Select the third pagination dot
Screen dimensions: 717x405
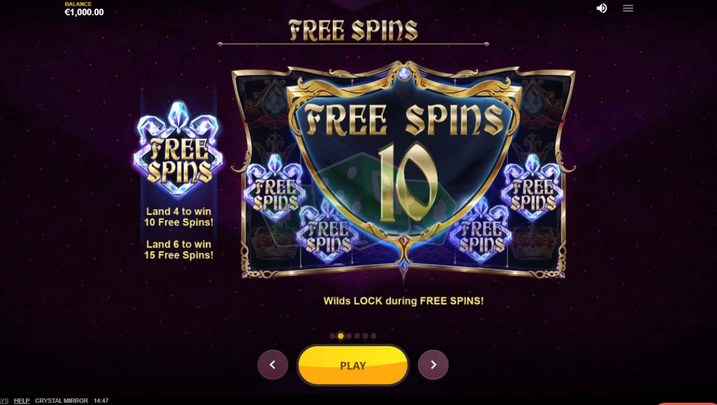pyautogui.click(x=349, y=336)
